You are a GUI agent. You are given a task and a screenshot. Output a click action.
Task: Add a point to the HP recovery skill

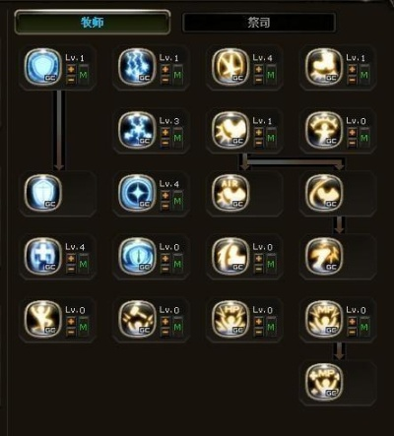coord(258,321)
